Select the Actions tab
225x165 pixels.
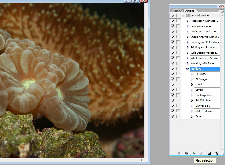click(x=189, y=11)
